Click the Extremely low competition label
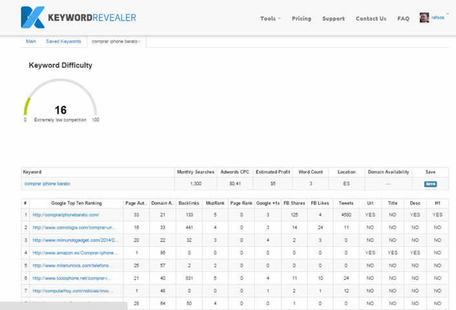This screenshot has width=456, height=310. pos(60,120)
